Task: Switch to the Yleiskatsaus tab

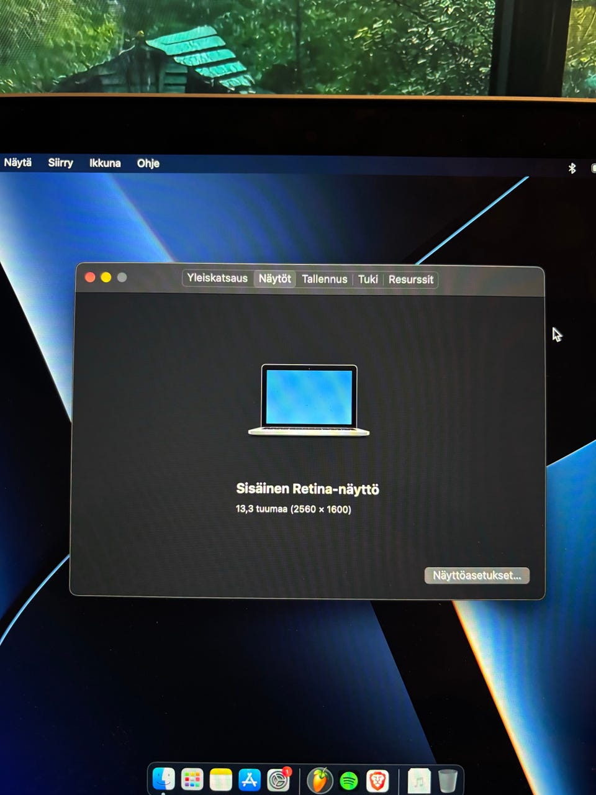Action: (x=217, y=278)
